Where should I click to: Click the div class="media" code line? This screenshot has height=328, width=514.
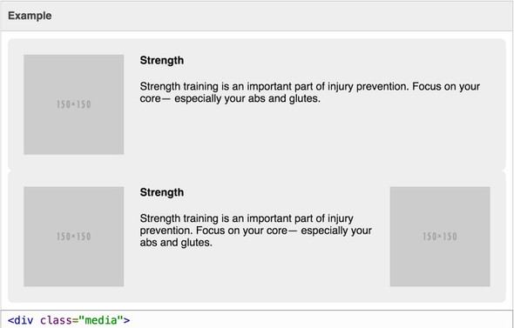tap(69, 320)
